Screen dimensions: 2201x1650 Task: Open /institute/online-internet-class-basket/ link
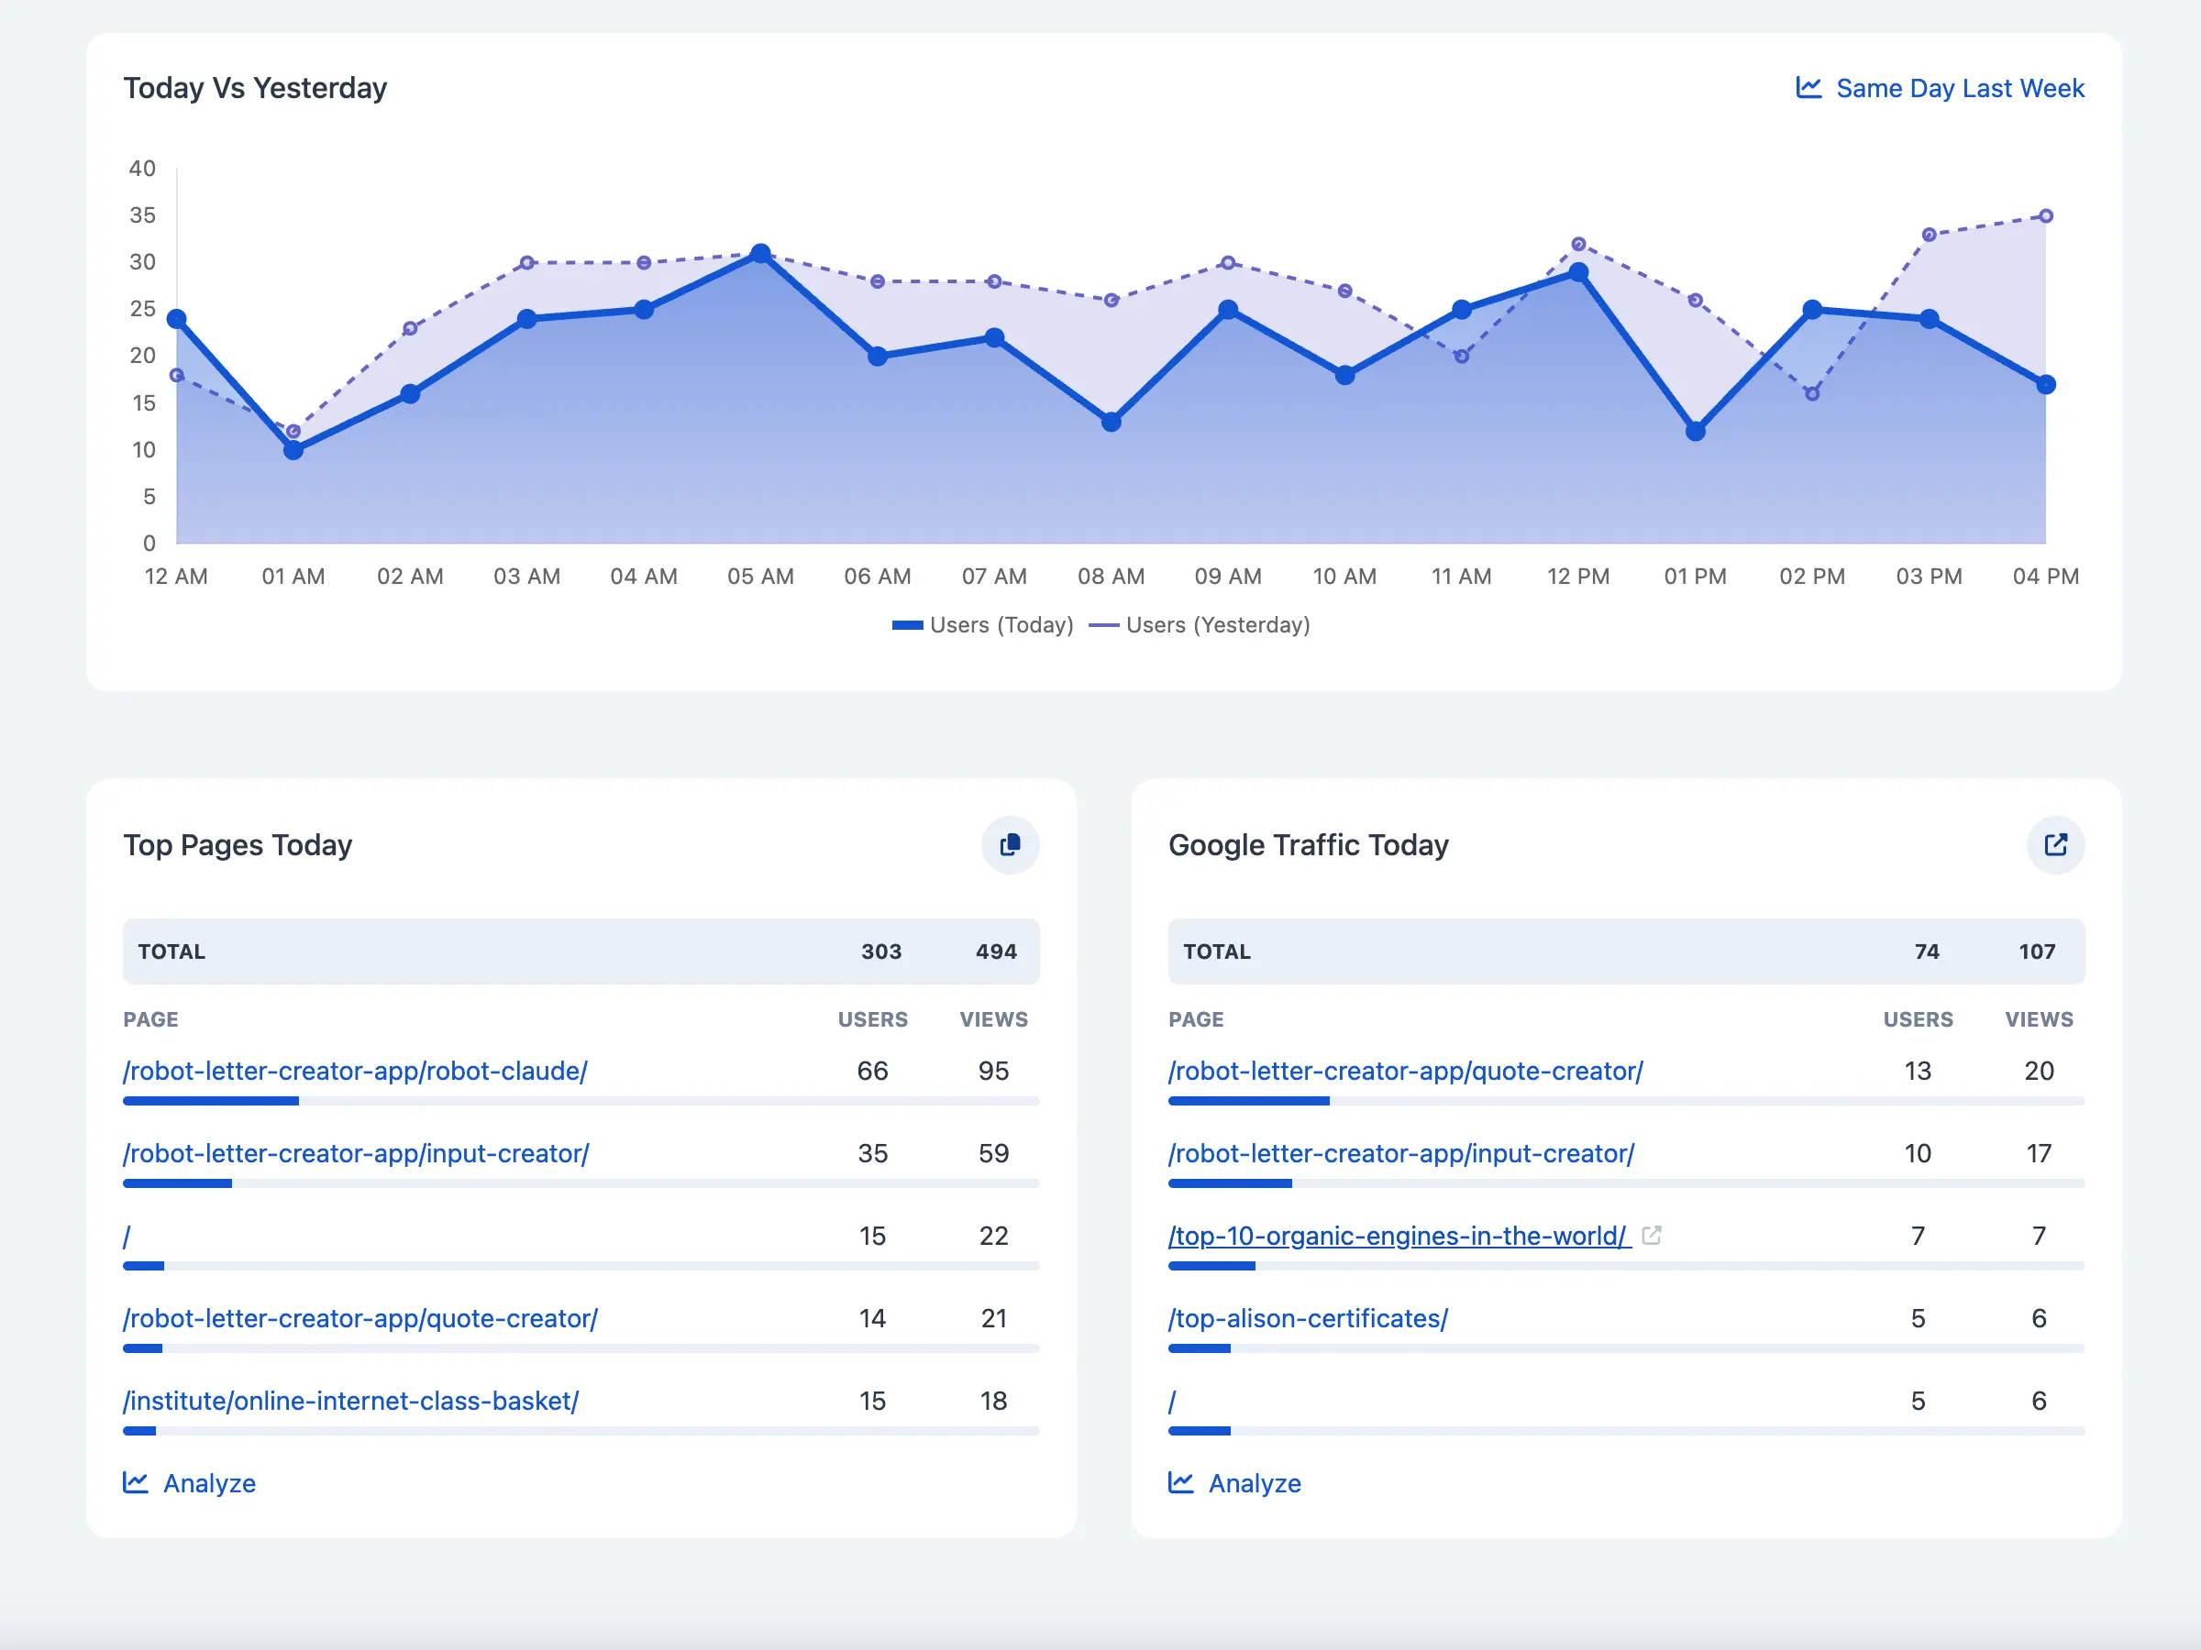pyautogui.click(x=350, y=1401)
